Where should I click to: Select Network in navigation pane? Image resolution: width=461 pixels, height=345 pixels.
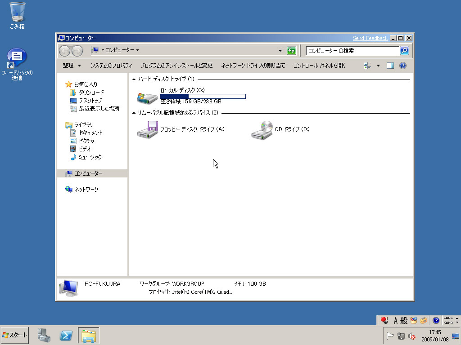82,190
